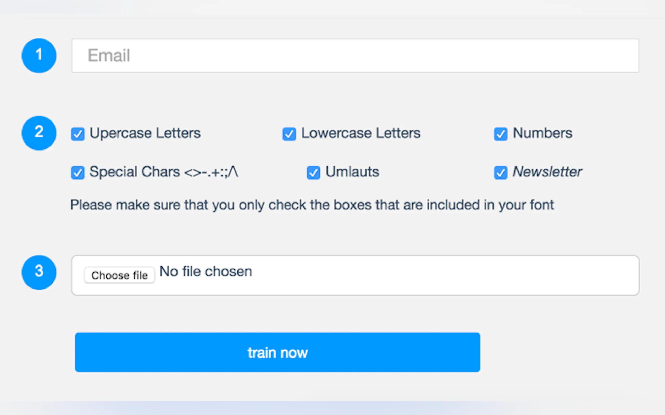Toggle the Umlauts checkbox off
The height and width of the screenshot is (415, 665).
(313, 173)
